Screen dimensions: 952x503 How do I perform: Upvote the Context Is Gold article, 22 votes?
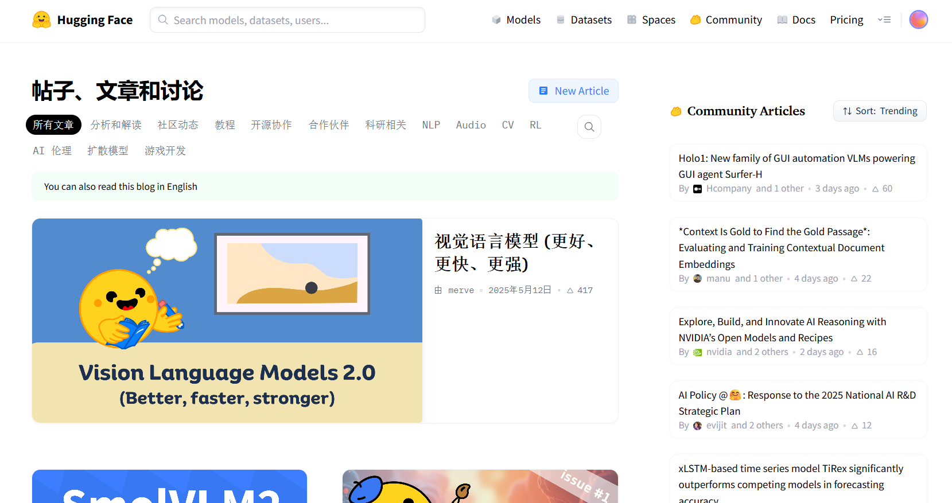(854, 279)
